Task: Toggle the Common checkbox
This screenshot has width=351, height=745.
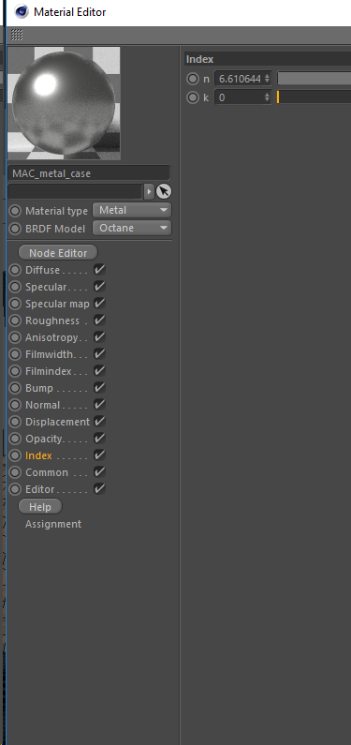Action: 99,472
